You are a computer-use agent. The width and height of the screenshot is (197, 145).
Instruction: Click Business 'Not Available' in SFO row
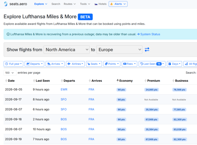[179, 100]
